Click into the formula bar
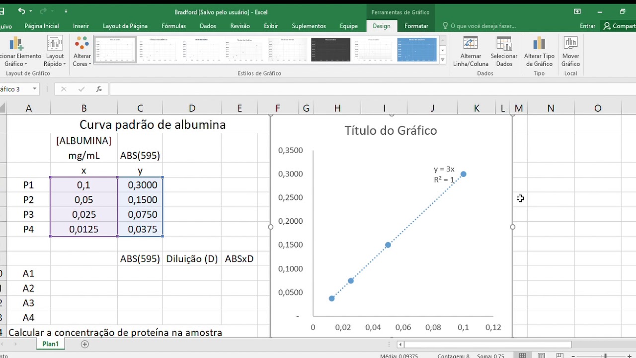 point(373,89)
